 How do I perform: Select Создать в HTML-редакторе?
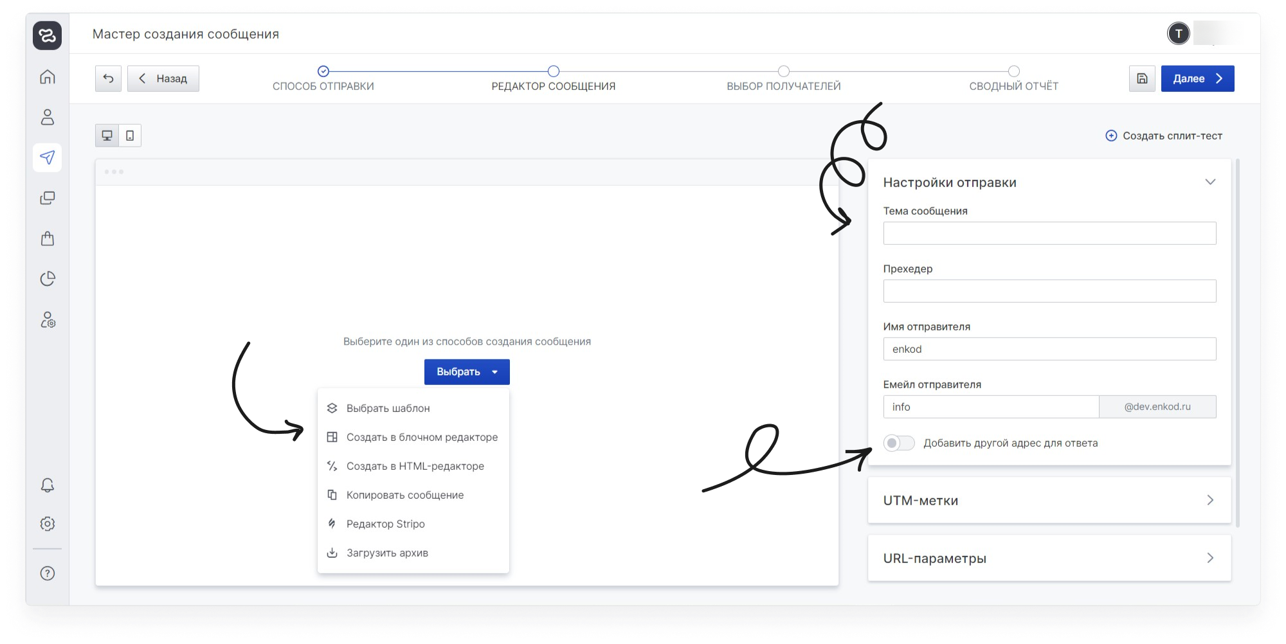coord(413,466)
